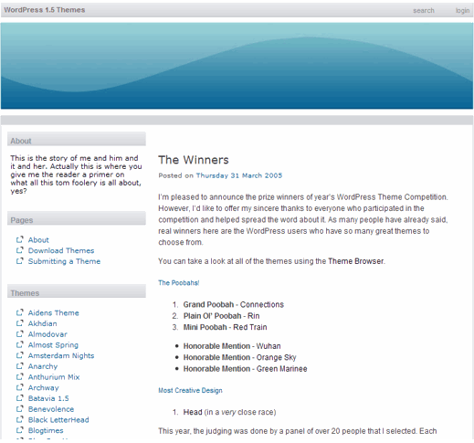474x443 pixels.
Task: Open the login link in top bar
Action: coord(462,10)
